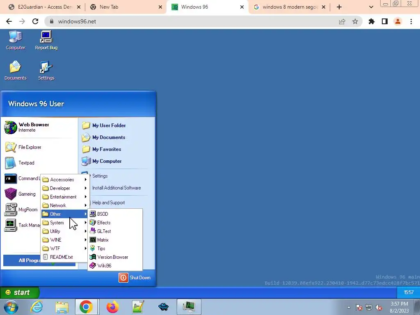Viewport: 420px width, 315px height.
Task: Launch Task Manager from start menu
Action: (x=22, y=225)
